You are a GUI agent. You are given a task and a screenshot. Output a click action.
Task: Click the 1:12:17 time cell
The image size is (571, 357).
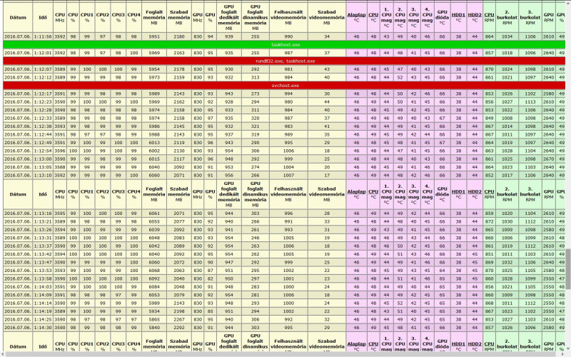43,94
